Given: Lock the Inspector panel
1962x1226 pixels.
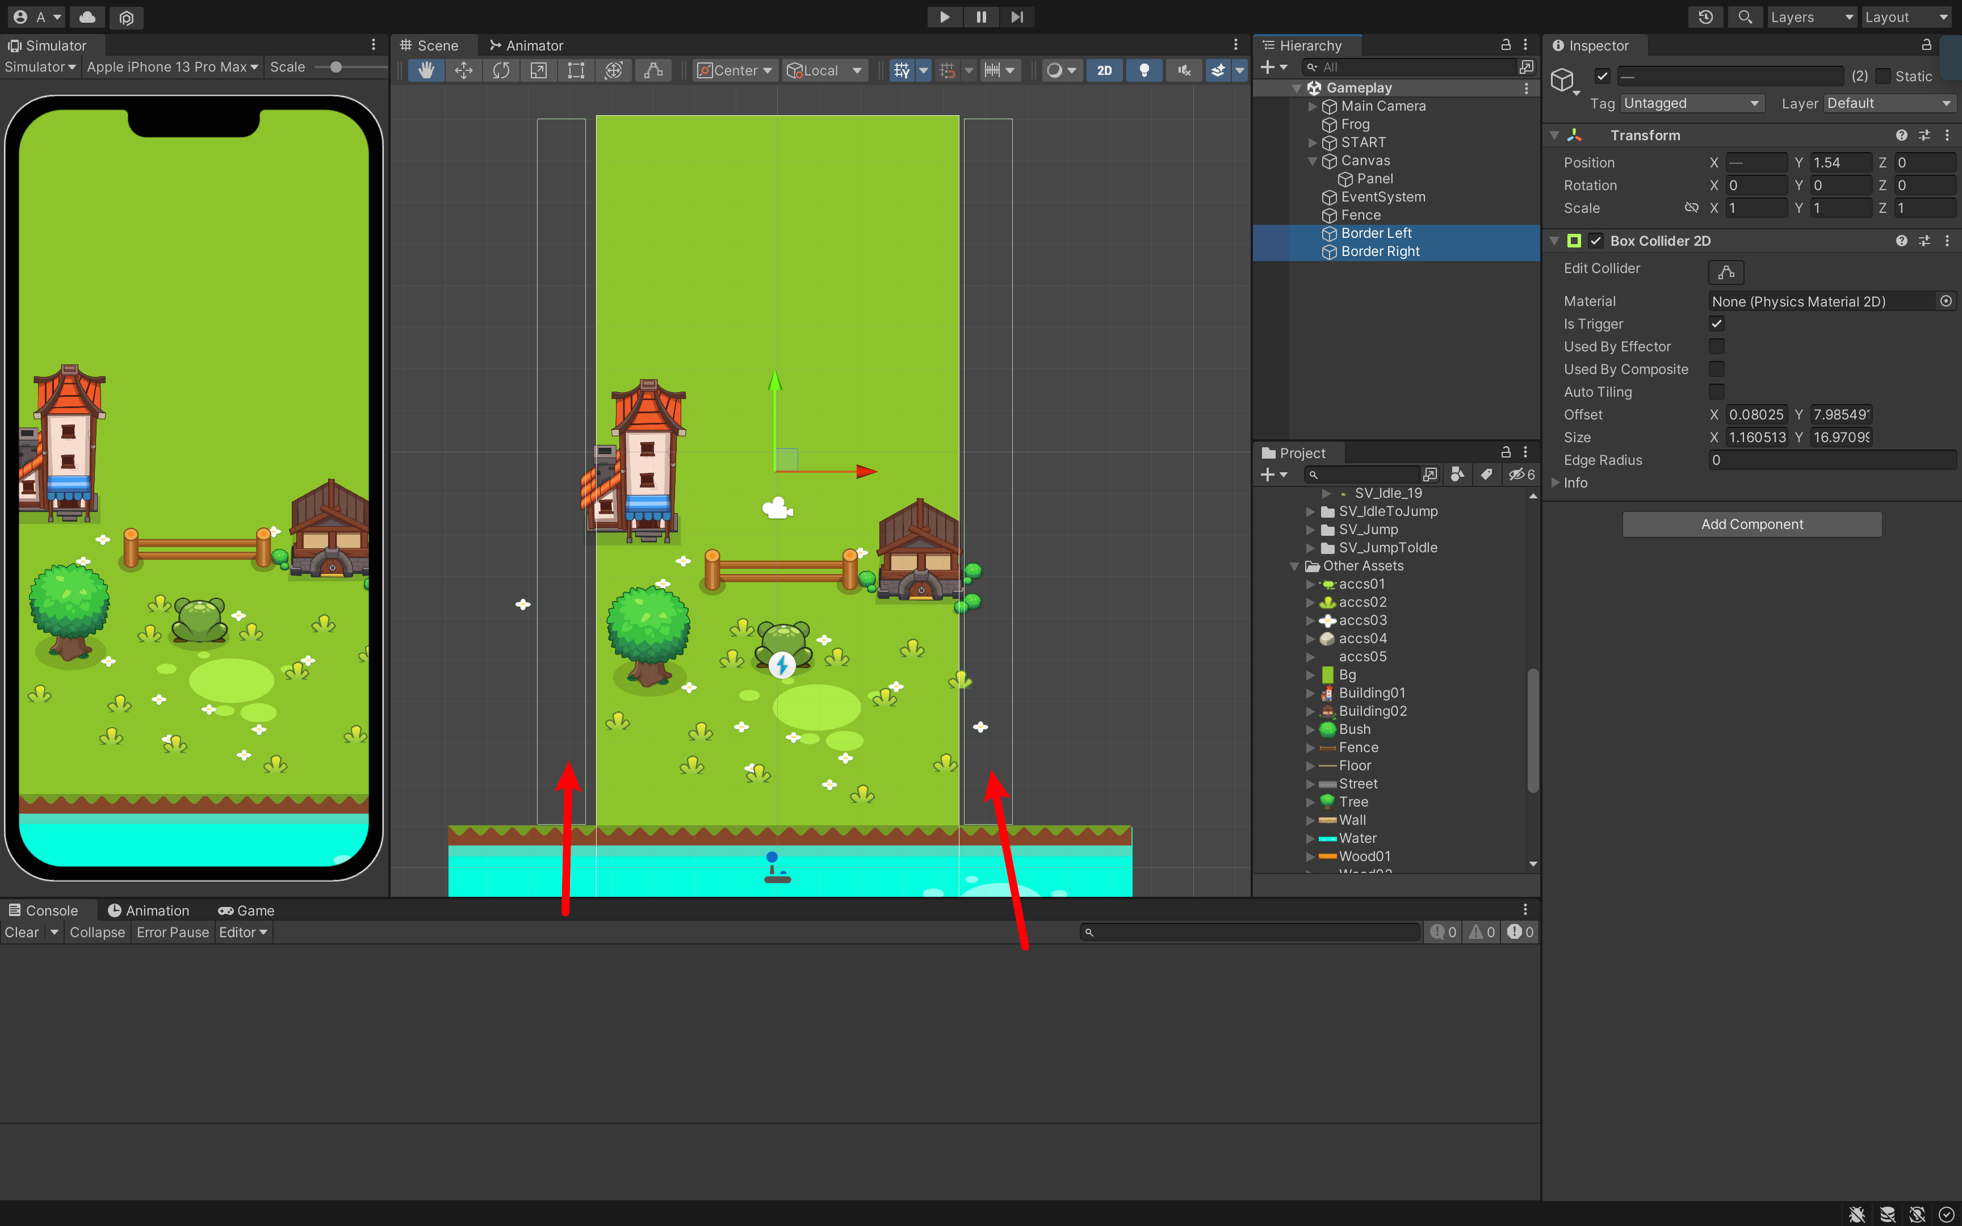Looking at the screenshot, I should tap(1927, 45).
